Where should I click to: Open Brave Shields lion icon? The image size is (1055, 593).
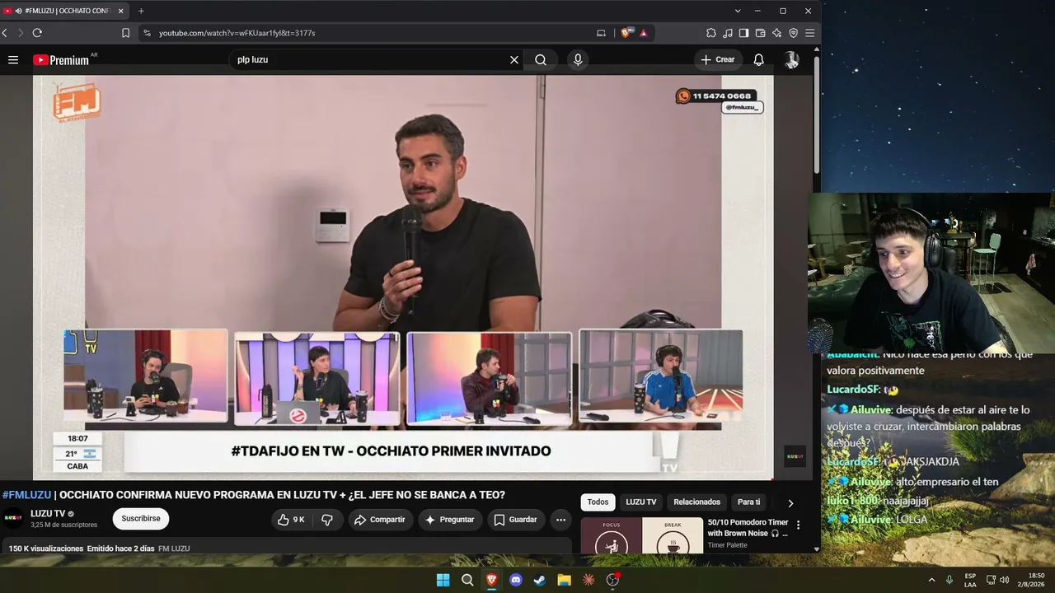tap(626, 33)
